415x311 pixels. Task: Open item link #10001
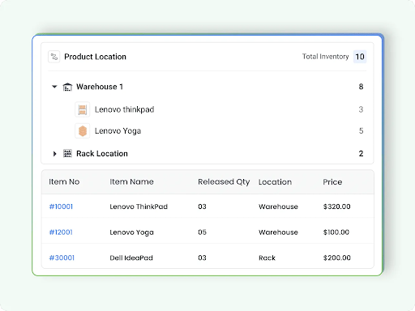(61, 207)
